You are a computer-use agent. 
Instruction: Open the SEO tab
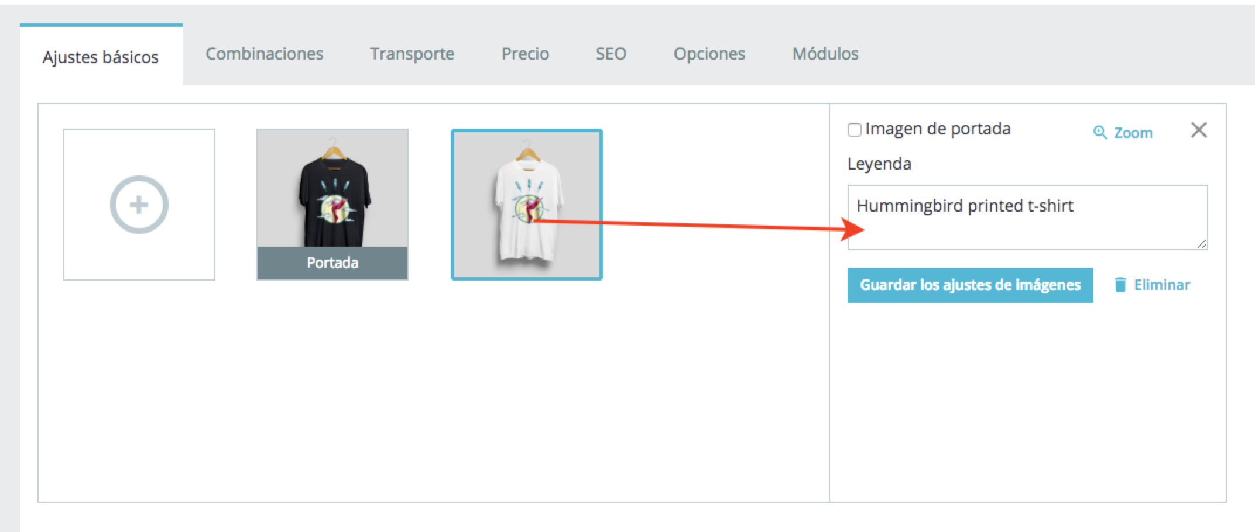point(611,54)
